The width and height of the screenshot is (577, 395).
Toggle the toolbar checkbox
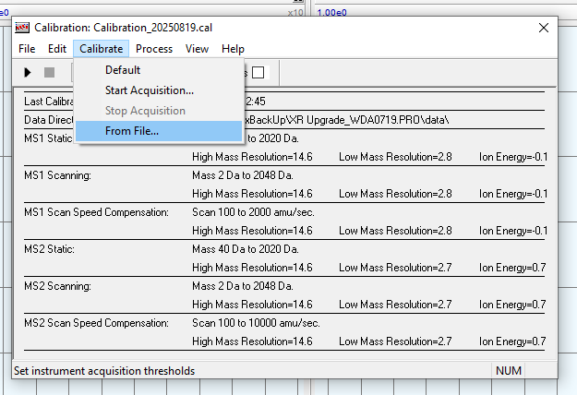[258, 73]
